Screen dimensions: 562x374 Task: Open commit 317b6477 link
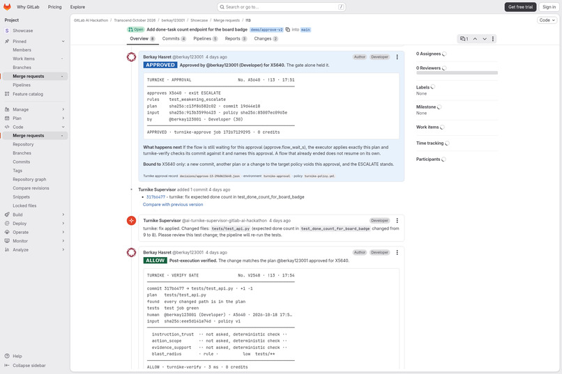[x=155, y=197]
